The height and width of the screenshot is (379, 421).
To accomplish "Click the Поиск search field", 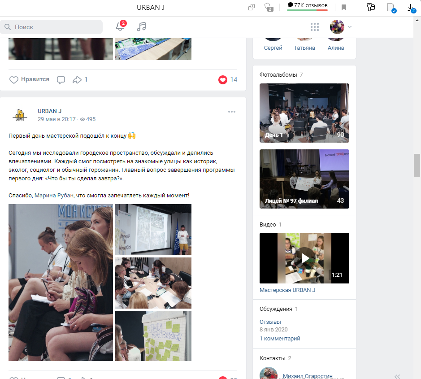I will coord(51,27).
